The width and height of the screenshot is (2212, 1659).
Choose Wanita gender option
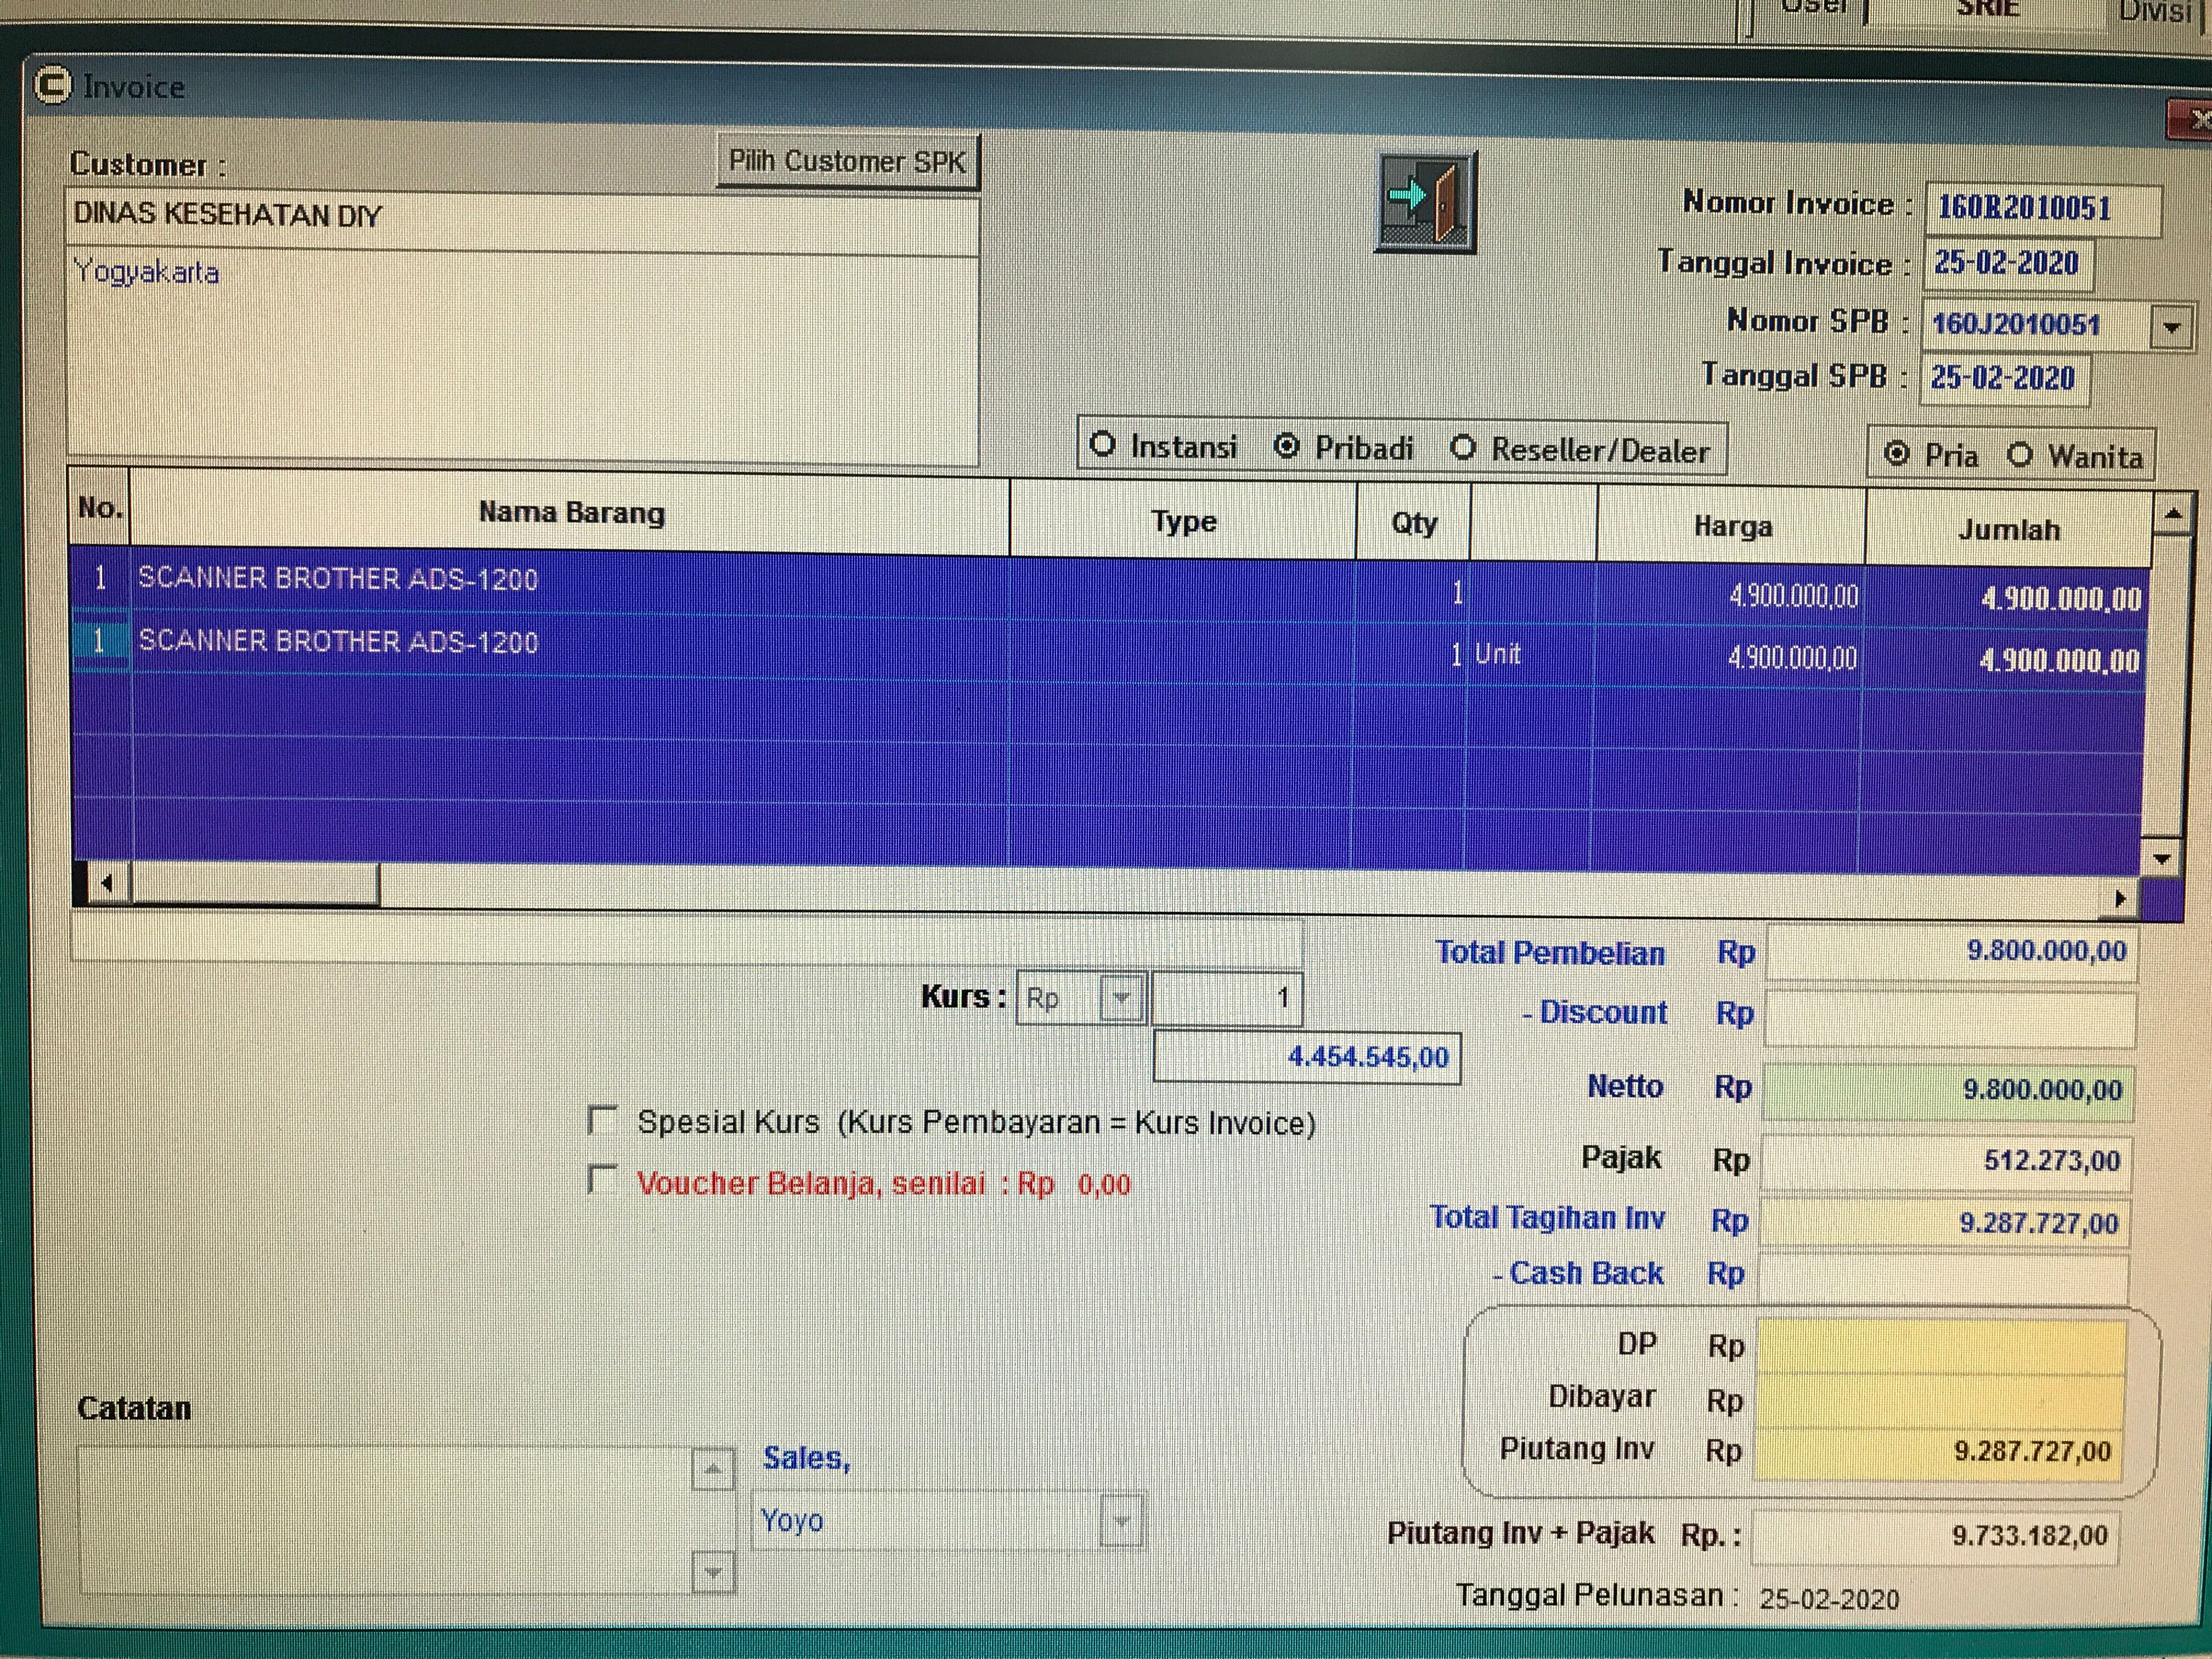point(2019,455)
